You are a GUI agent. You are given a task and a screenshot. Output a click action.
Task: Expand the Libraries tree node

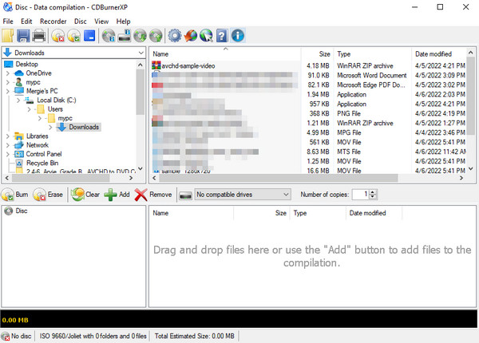coord(8,136)
